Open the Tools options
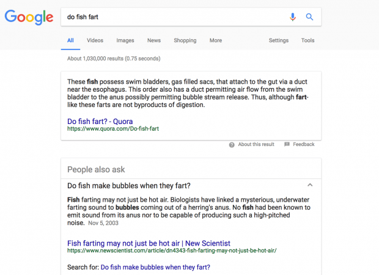The width and height of the screenshot is (379, 275). 307,40
